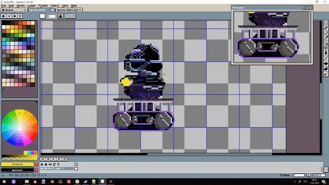The height and width of the screenshot is (185, 329).
Task: Select the Eraser tool
Action: click(326, 33)
